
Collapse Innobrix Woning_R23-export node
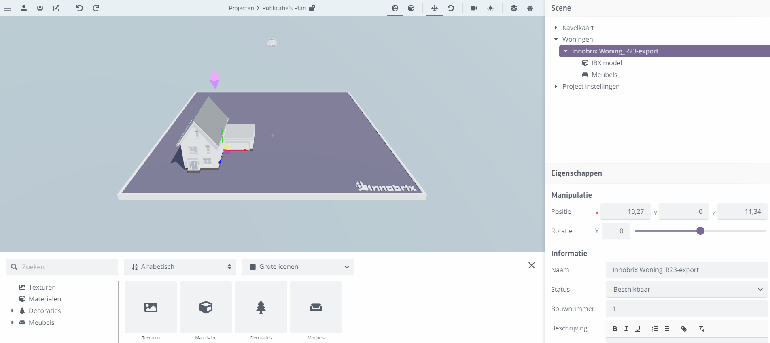(x=566, y=51)
